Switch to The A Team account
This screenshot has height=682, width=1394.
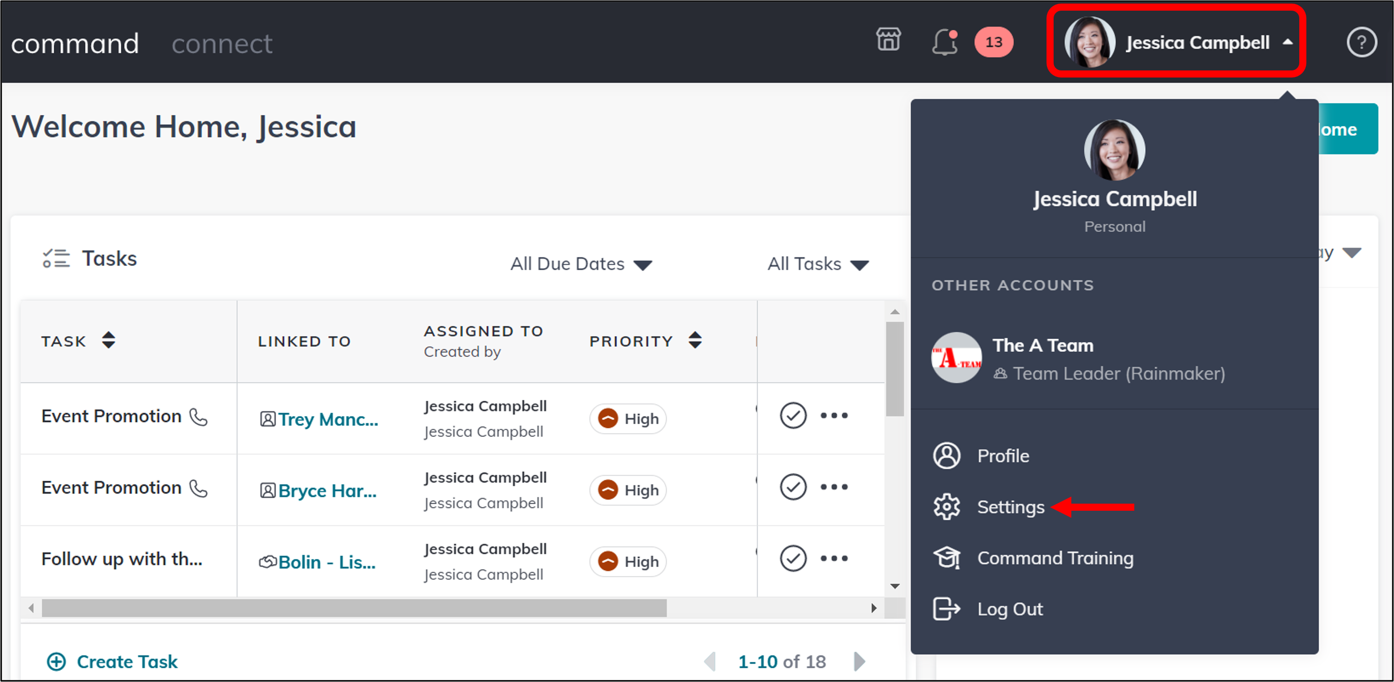[1114, 358]
